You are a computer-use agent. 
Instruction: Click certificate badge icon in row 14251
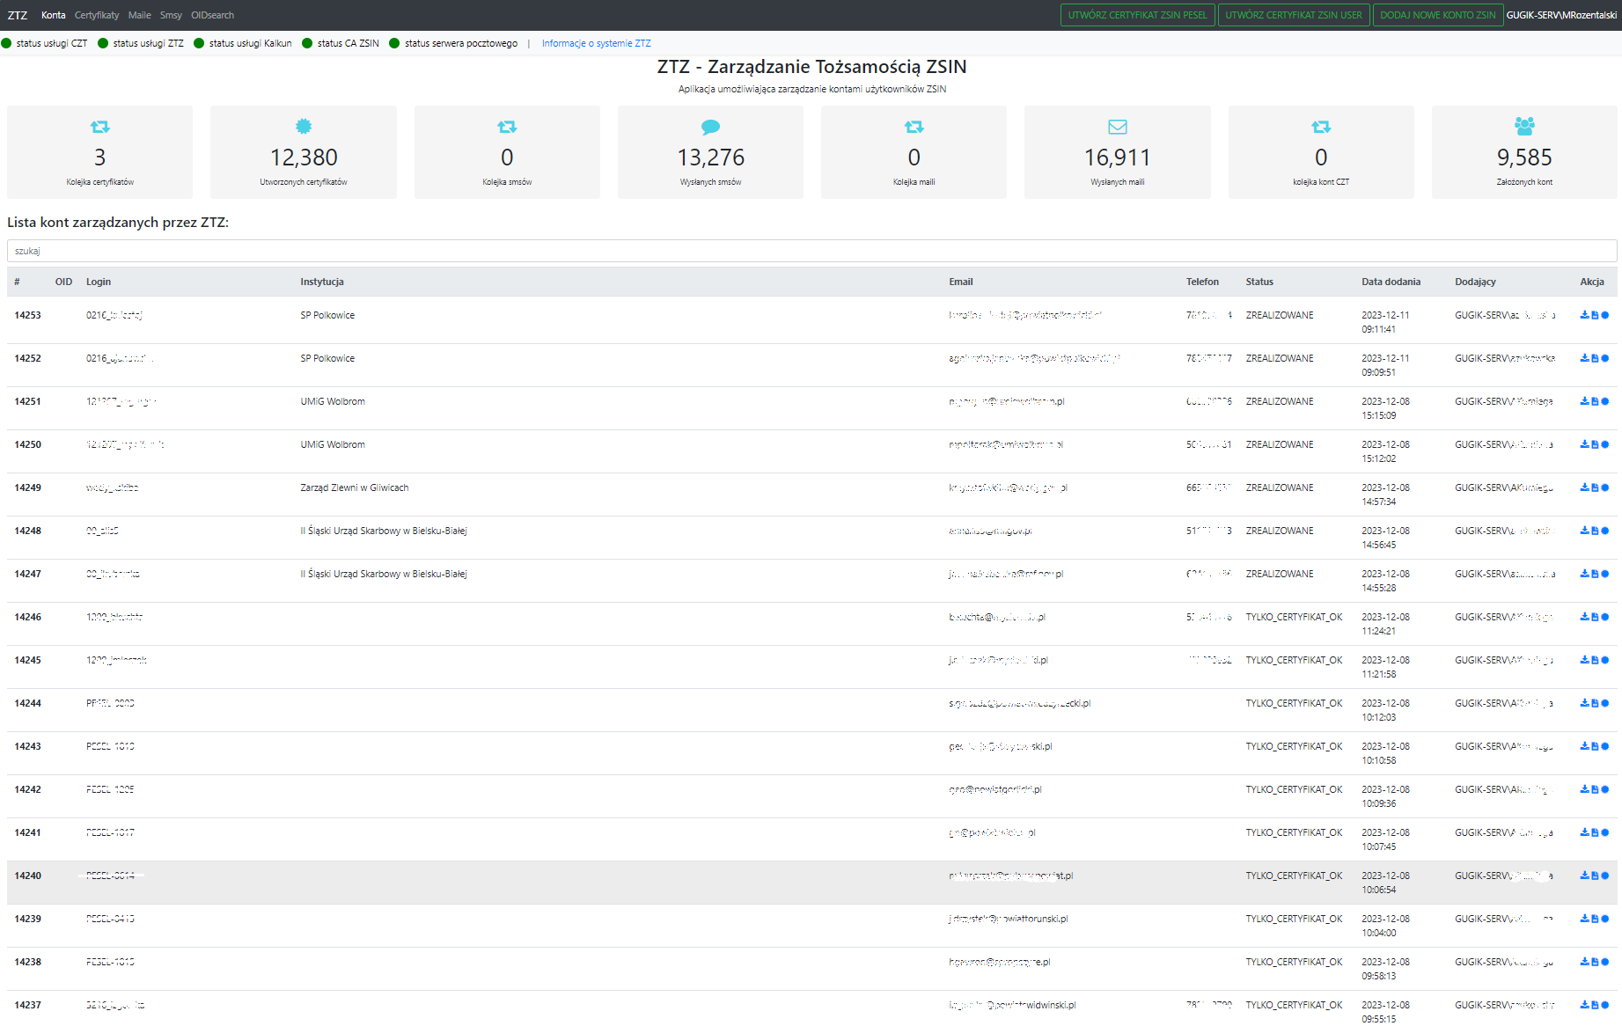click(1604, 401)
